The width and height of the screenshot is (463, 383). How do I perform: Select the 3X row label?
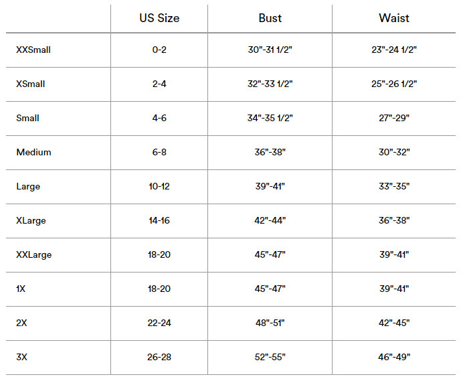coord(21,358)
